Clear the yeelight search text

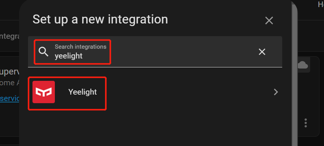[x=262, y=52]
